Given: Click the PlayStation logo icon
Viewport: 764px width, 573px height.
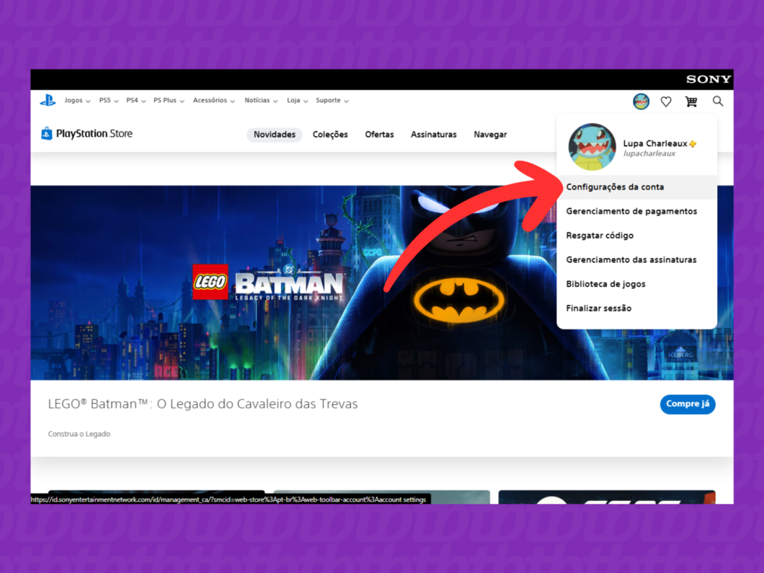Looking at the screenshot, I should pos(48,100).
